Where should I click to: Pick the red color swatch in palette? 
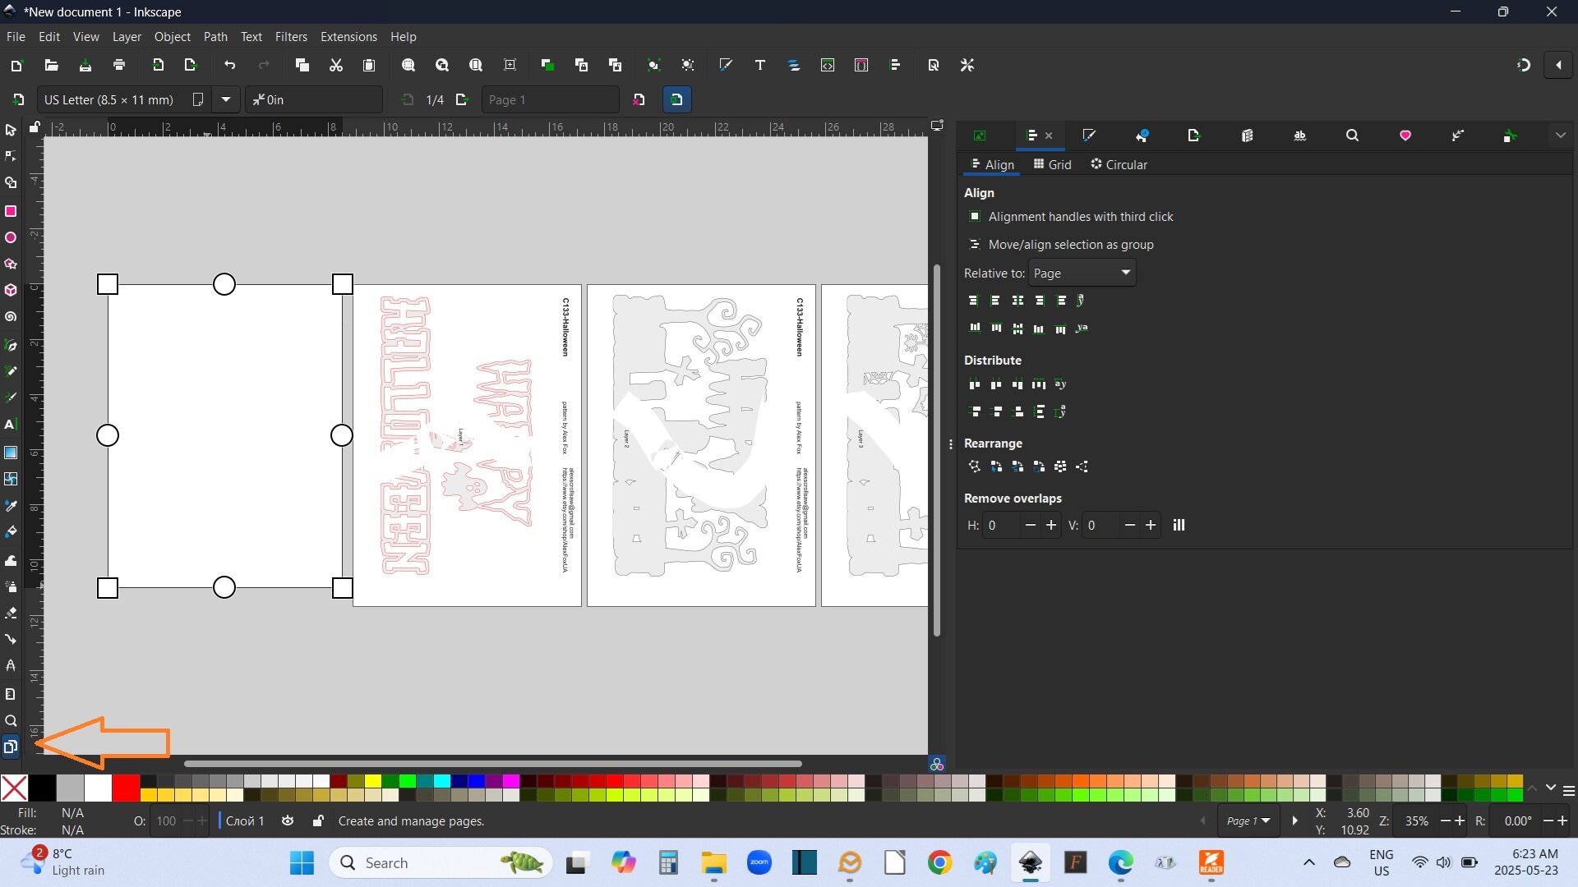[x=126, y=788]
